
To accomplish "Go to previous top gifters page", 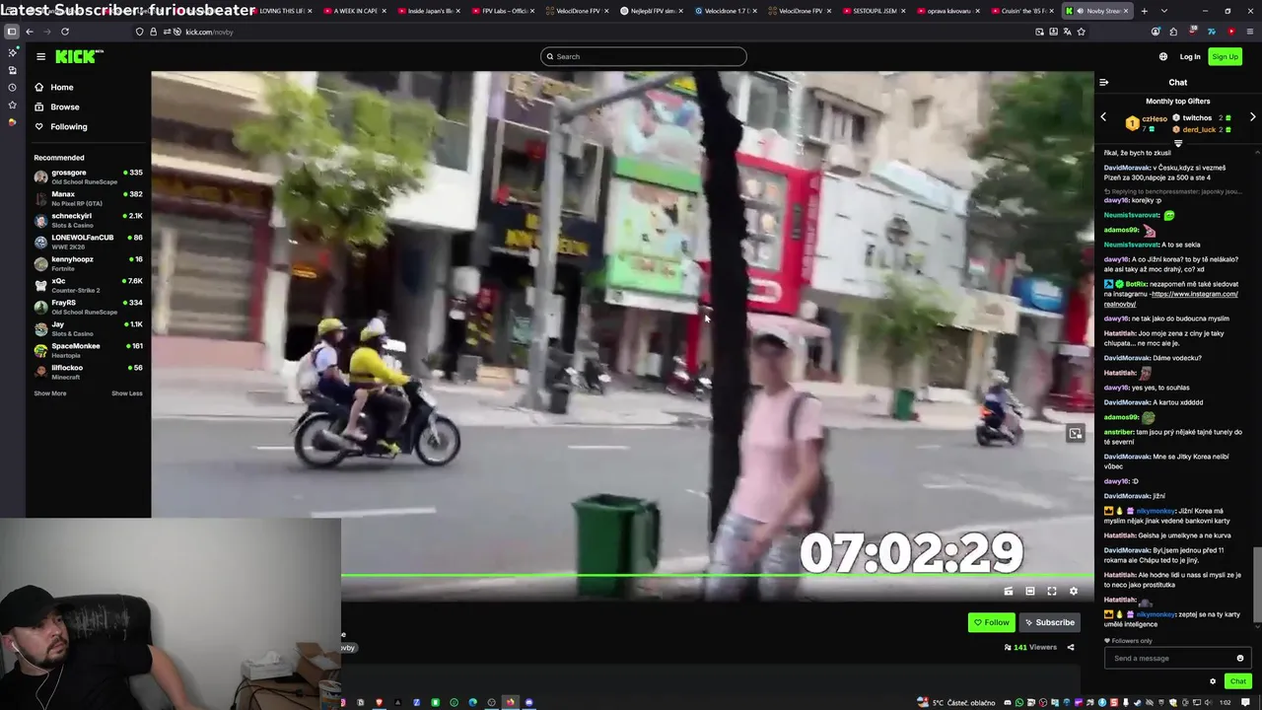I will 1103,117.
